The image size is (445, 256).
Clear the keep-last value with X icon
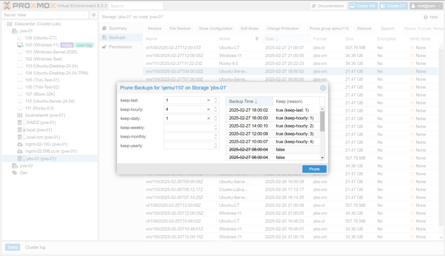tap(208, 100)
